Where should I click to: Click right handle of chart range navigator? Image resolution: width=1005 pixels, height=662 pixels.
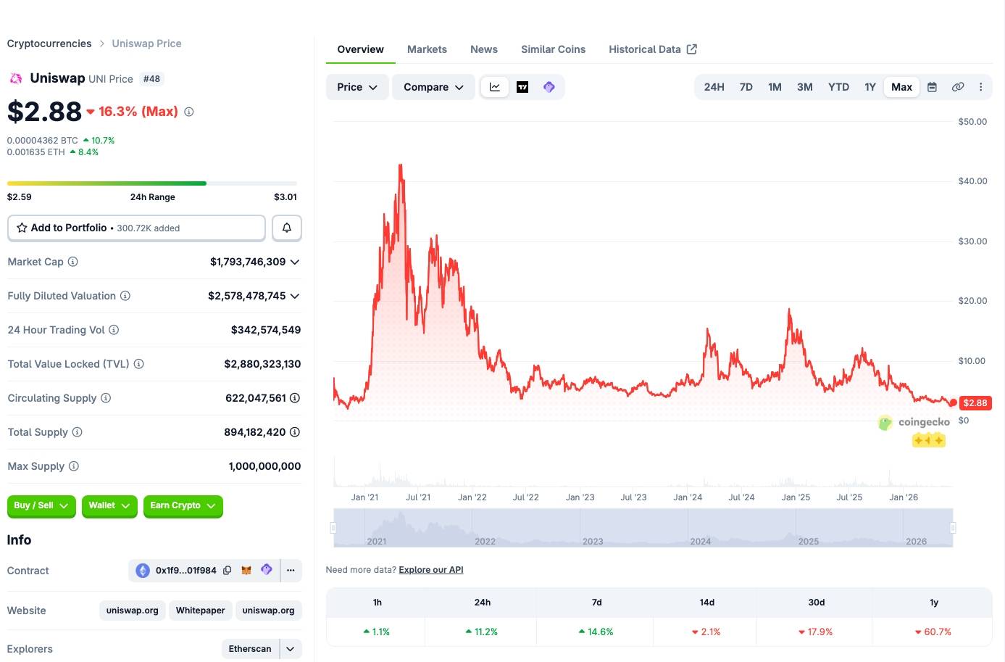953,528
